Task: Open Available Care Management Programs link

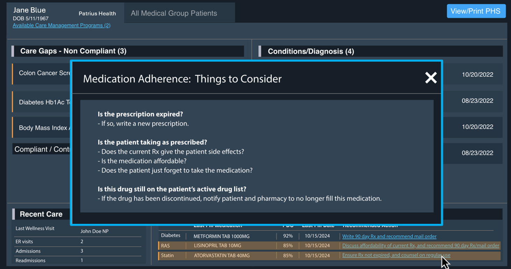Action: (x=62, y=25)
